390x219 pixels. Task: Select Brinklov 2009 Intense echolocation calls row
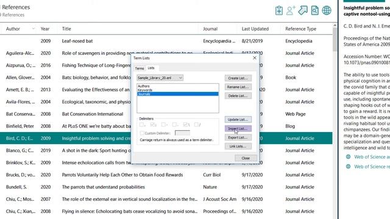[x=166, y=162]
